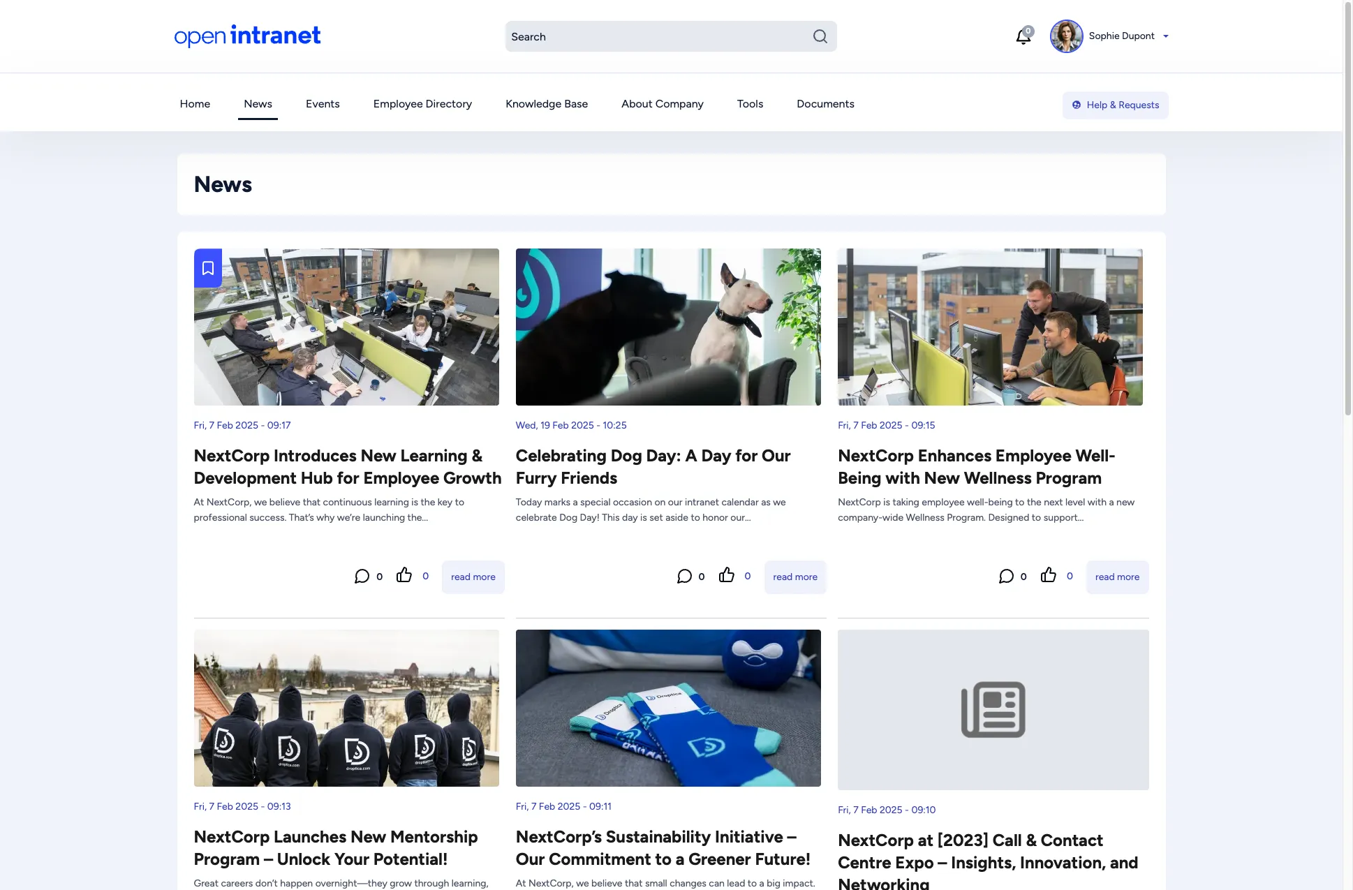This screenshot has width=1353, height=890.
Task: Open the Events menu item
Action: [323, 103]
